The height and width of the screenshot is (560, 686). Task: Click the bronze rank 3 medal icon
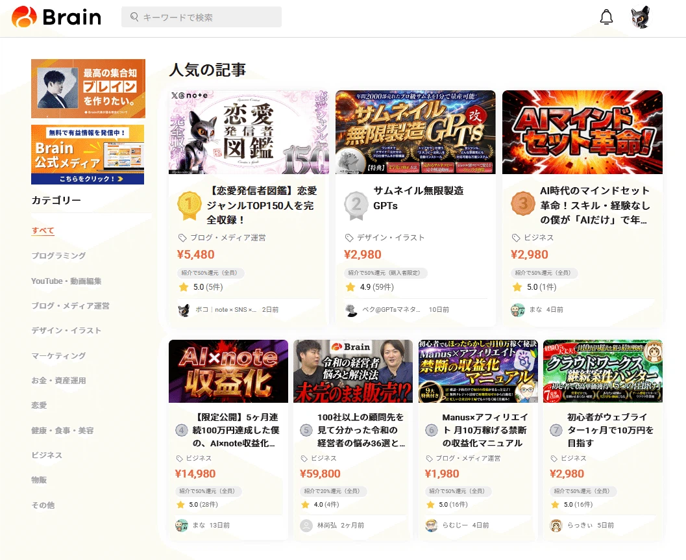(522, 204)
